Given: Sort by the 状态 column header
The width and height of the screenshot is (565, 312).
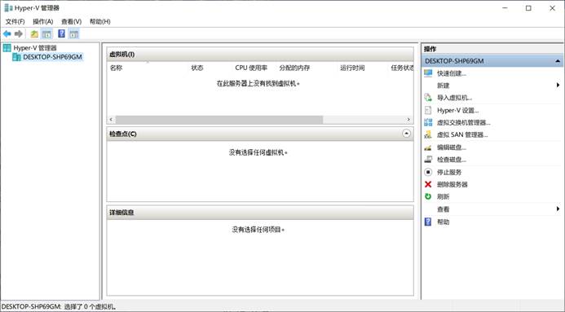Looking at the screenshot, I should pos(197,68).
